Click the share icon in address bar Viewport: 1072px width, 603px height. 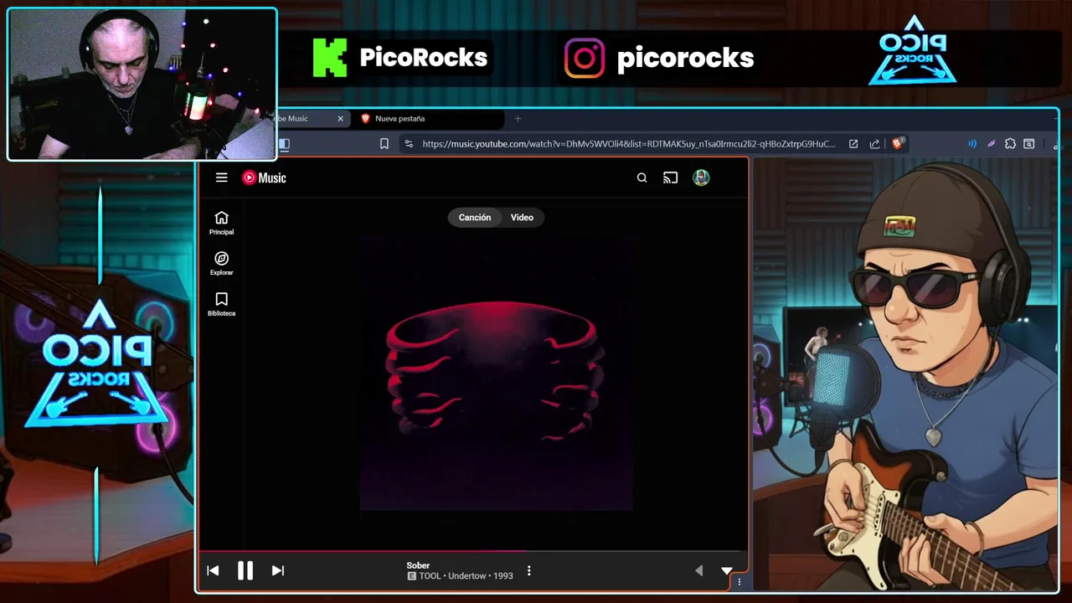[874, 144]
